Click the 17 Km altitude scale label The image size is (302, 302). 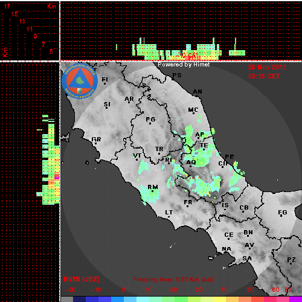point(7,6)
